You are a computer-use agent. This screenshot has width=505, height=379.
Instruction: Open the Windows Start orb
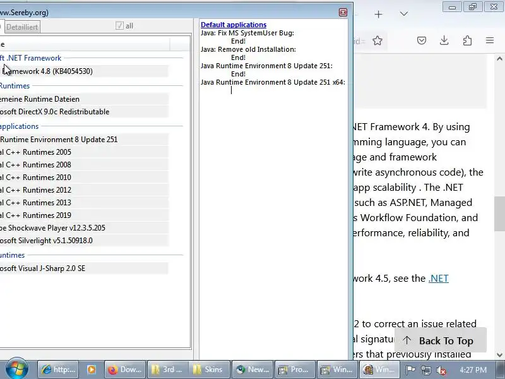click(x=17, y=370)
